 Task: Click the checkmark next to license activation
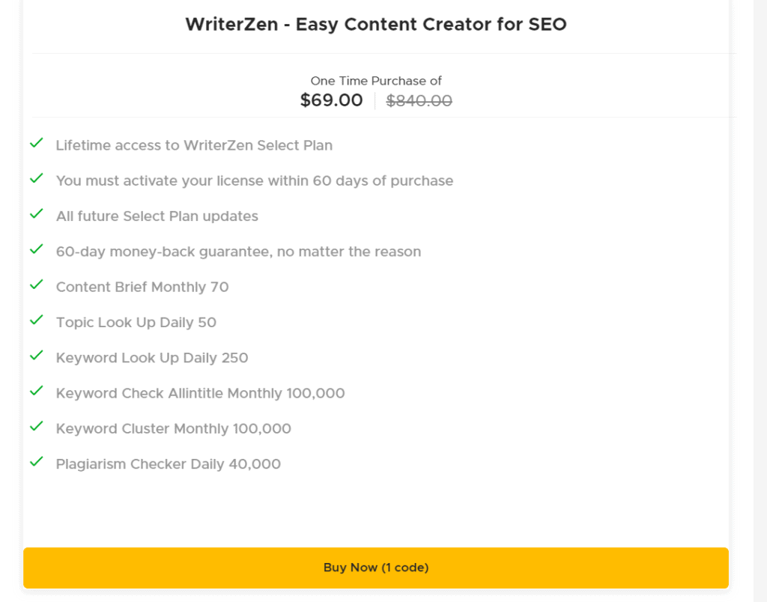tap(36, 179)
